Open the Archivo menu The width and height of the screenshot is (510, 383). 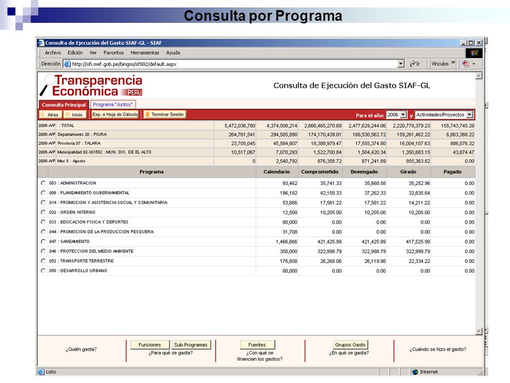coord(53,53)
